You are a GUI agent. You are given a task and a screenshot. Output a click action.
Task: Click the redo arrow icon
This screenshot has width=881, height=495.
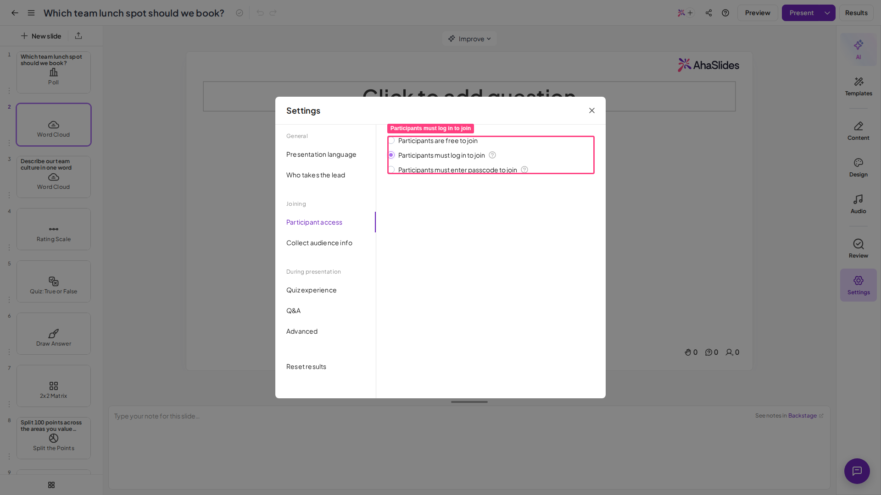click(x=273, y=13)
